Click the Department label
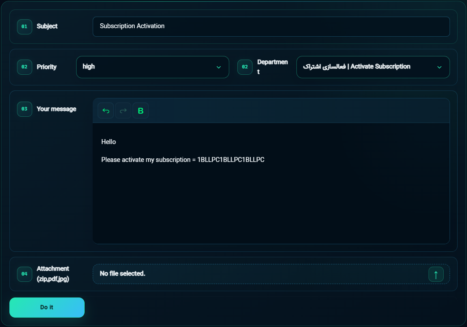Viewport: 467px width, 327px height. 272,67
